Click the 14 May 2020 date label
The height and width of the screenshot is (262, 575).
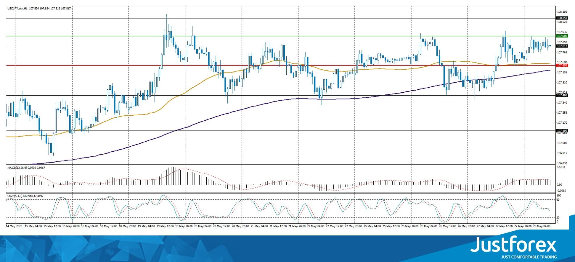point(15,226)
